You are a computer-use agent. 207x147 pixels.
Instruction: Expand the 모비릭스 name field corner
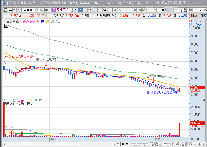[71, 11]
